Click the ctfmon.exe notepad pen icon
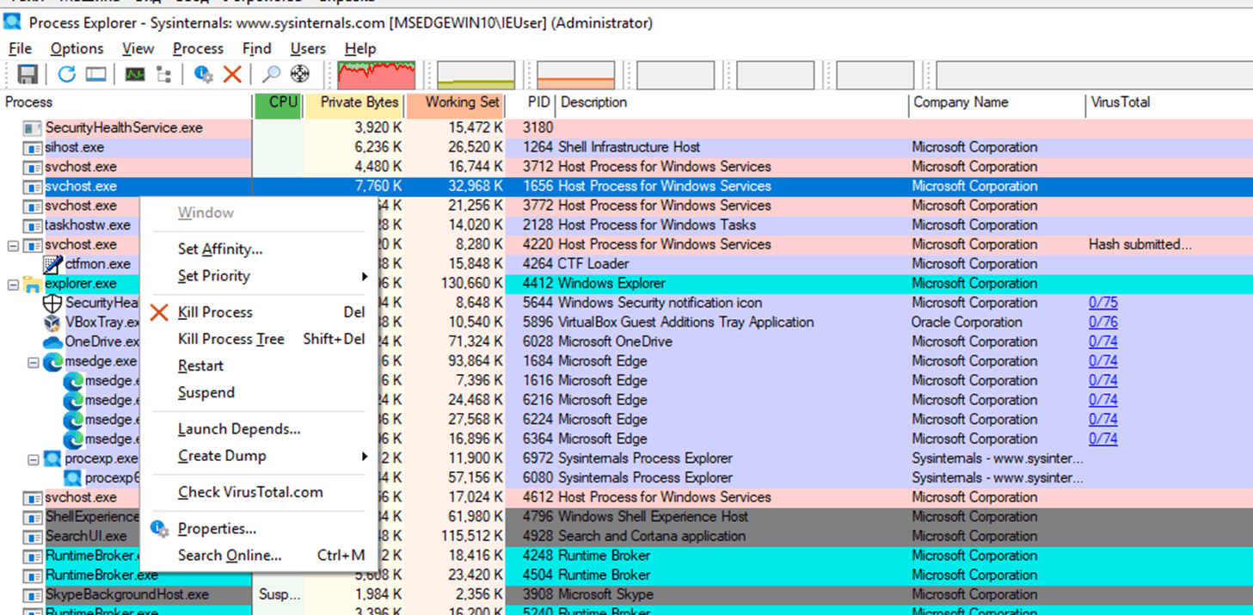This screenshot has width=1253, height=615. [52, 264]
